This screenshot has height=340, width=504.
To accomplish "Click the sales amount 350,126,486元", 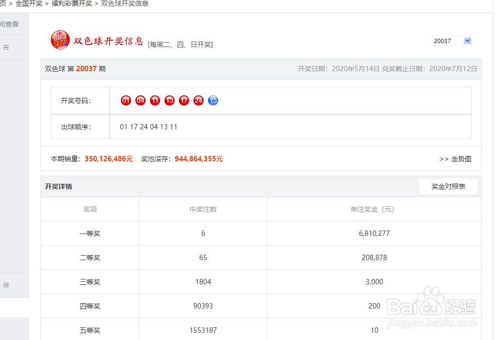I will [108, 158].
